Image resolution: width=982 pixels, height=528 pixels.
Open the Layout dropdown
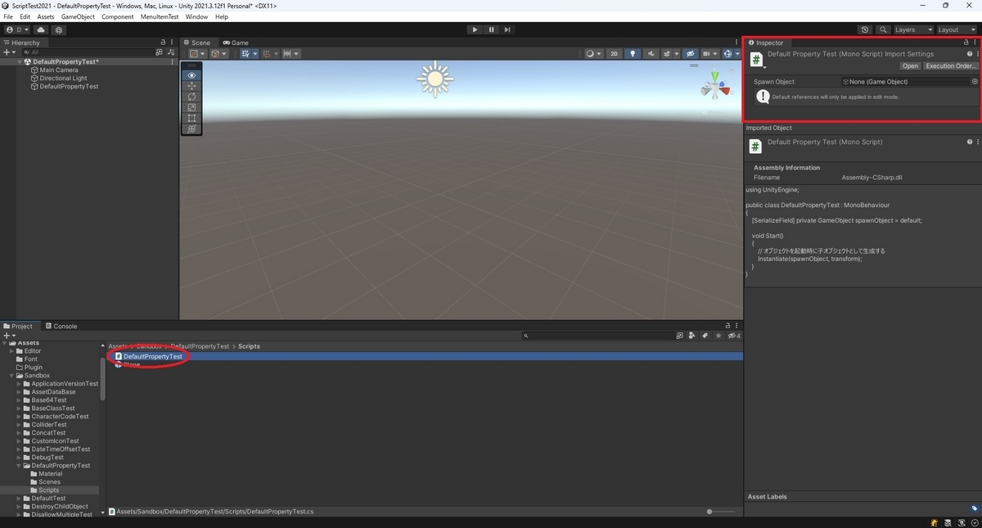pos(953,29)
